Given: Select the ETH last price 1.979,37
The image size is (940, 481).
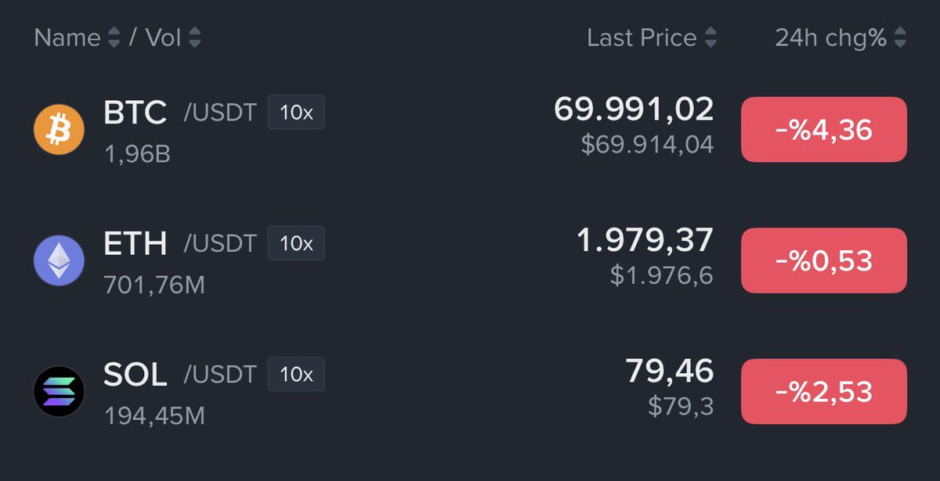Looking at the screenshot, I should [645, 240].
